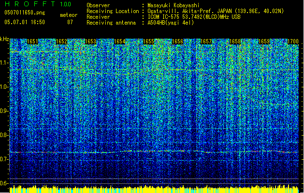Click the 'Observer' field label
This screenshot has width=304, height=193.
pyautogui.click(x=98, y=5)
